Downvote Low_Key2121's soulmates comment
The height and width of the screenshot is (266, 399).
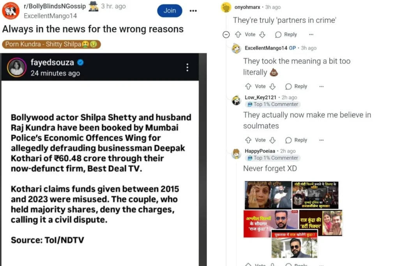[x=272, y=140]
